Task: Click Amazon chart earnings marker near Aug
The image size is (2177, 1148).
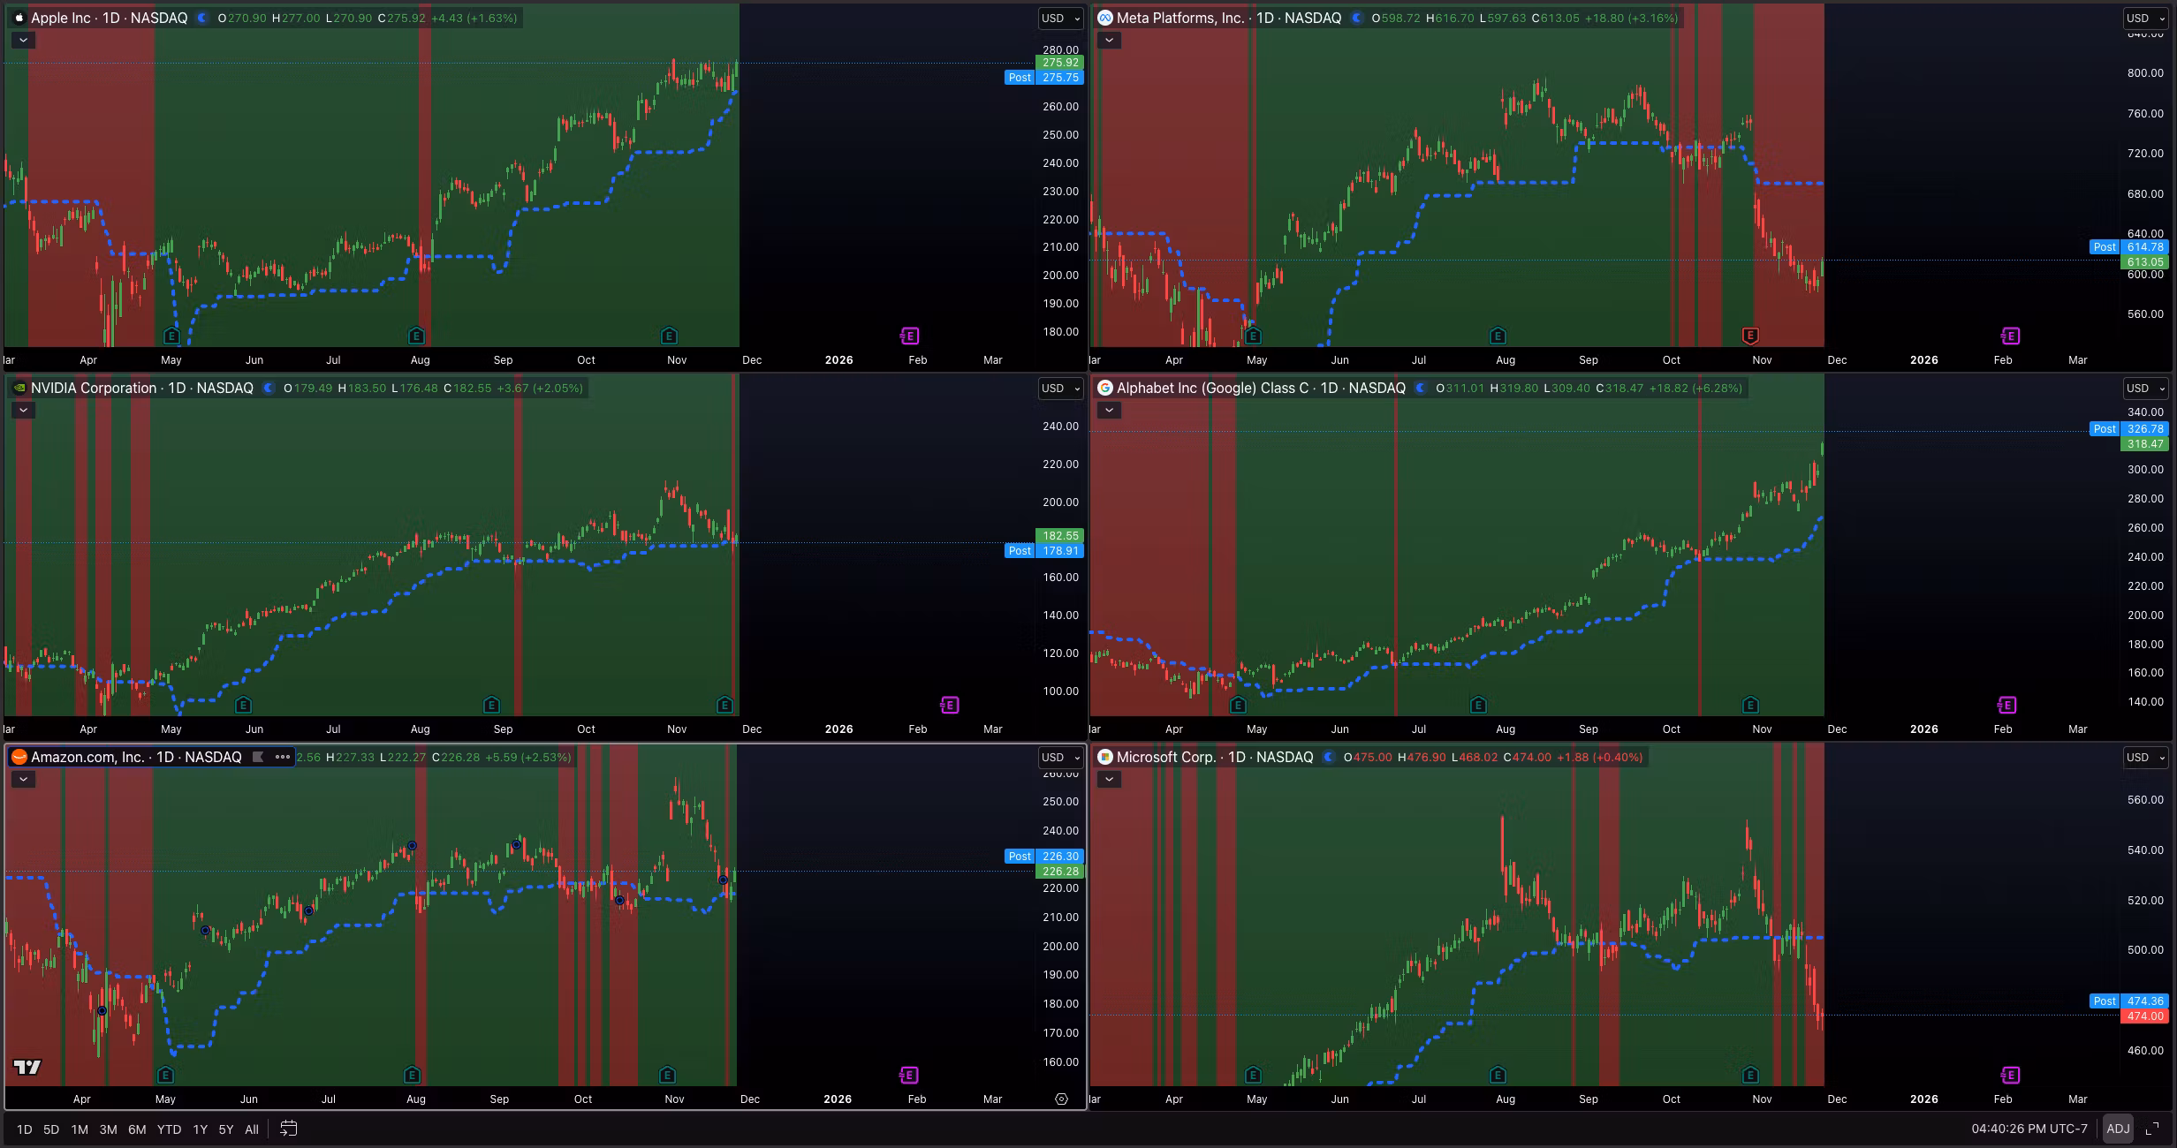Action: (x=412, y=1075)
